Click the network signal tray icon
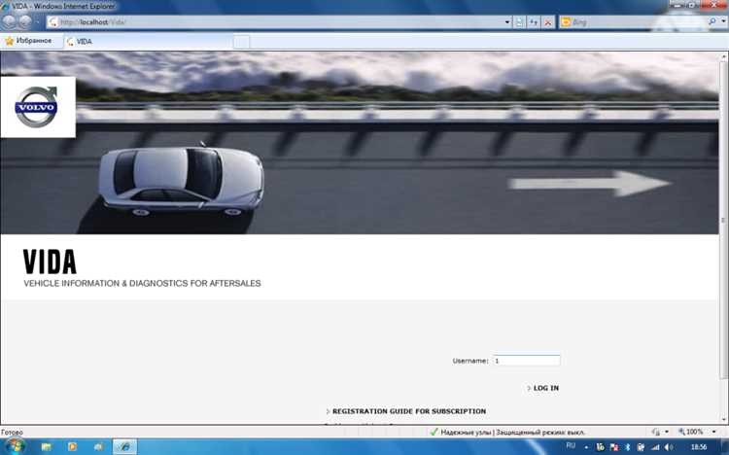 point(655,447)
